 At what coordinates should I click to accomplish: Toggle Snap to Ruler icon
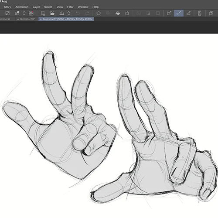(169, 14)
